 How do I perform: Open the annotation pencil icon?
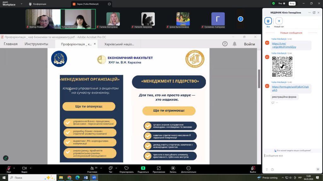6,158
